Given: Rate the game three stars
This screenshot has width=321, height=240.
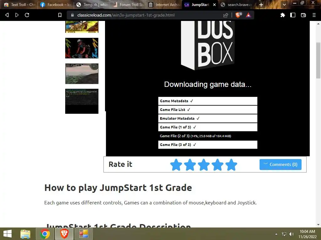Looking at the screenshot, I should tap(204, 164).
